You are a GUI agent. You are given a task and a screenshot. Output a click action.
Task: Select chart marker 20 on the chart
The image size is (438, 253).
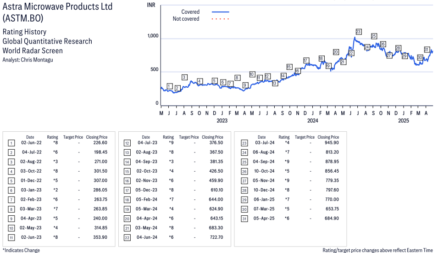click(x=336, y=52)
